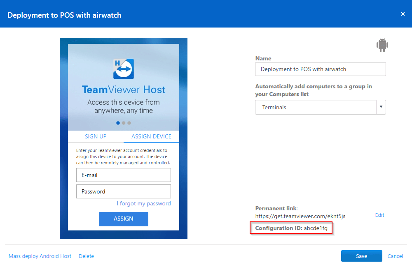Select the middle carousel dot
Viewport: 412px width, 267px height.
[x=124, y=123]
